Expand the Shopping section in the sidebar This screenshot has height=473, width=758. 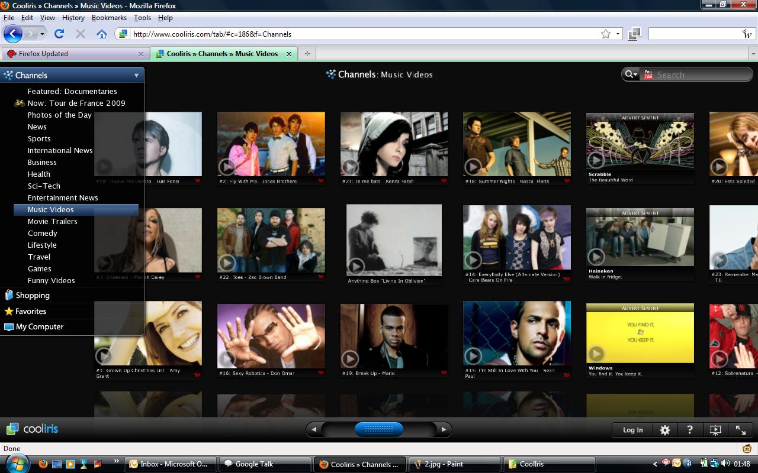click(33, 295)
